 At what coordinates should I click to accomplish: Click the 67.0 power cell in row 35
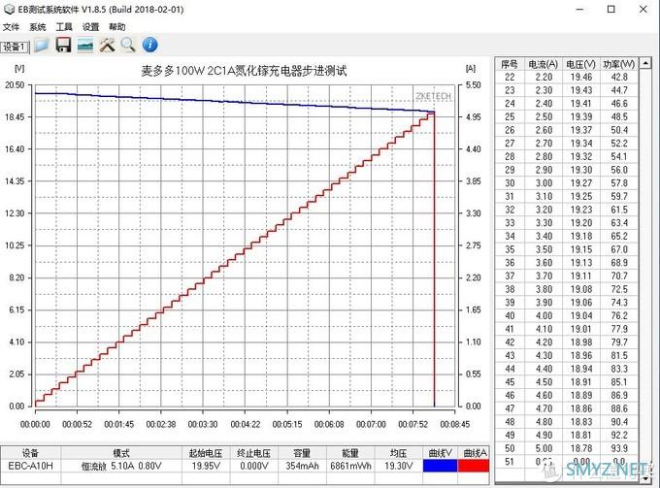[x=619, y=249]
